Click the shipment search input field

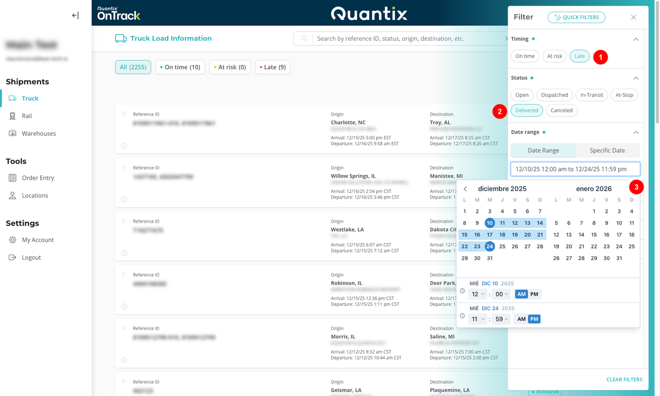tap(407, 38)
